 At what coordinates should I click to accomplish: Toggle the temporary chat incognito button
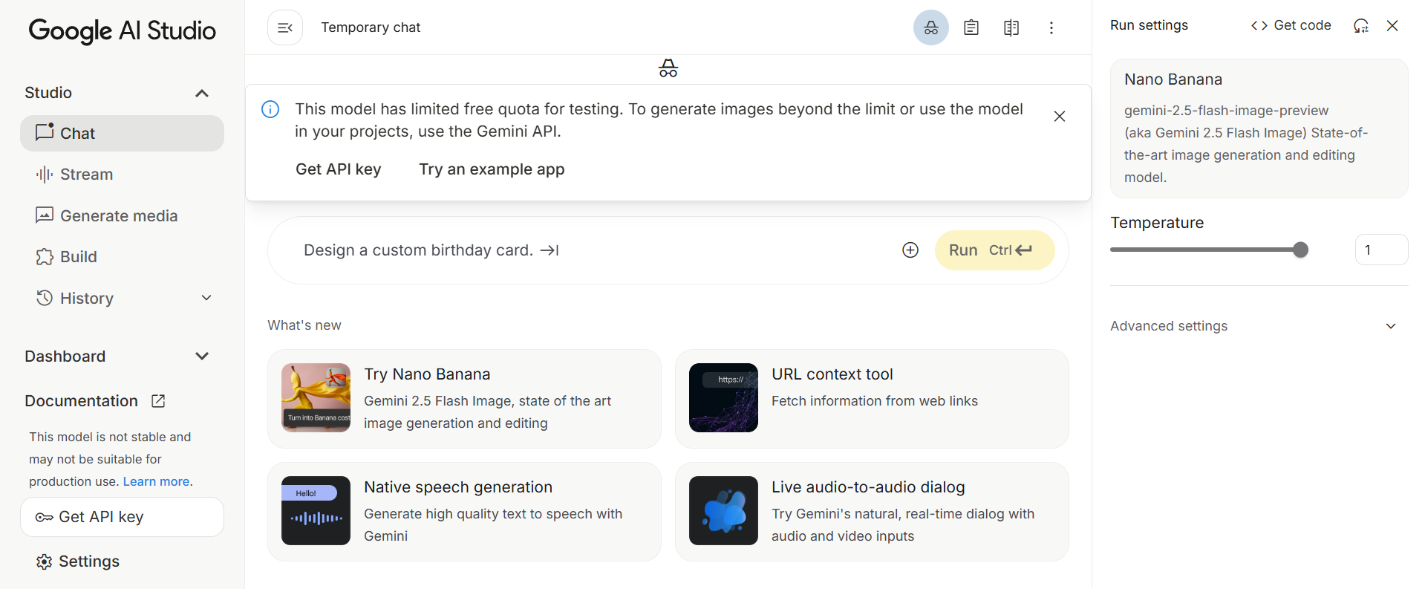(x=931, y=27)
